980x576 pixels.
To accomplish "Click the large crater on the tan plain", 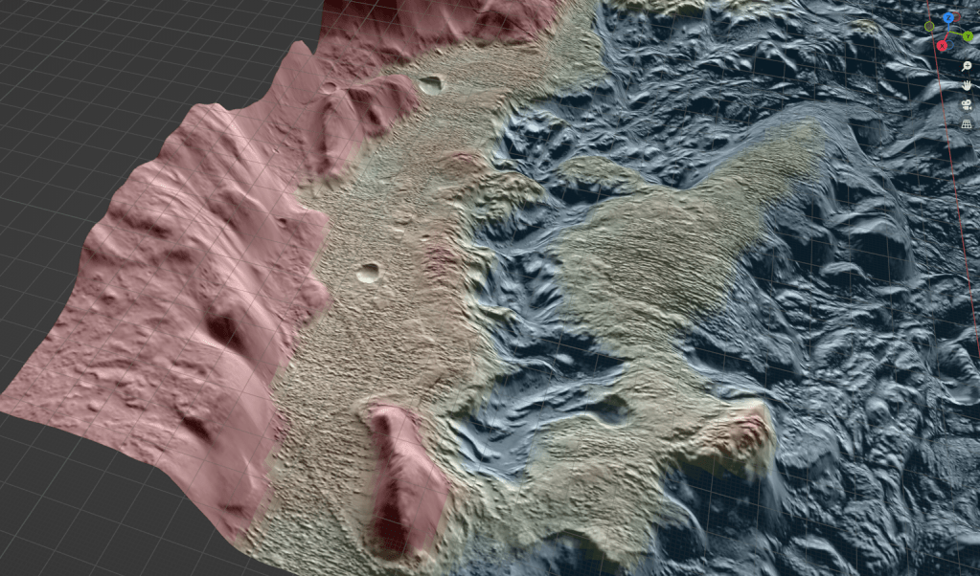I will pyautogui.click(x=368, y=273).
